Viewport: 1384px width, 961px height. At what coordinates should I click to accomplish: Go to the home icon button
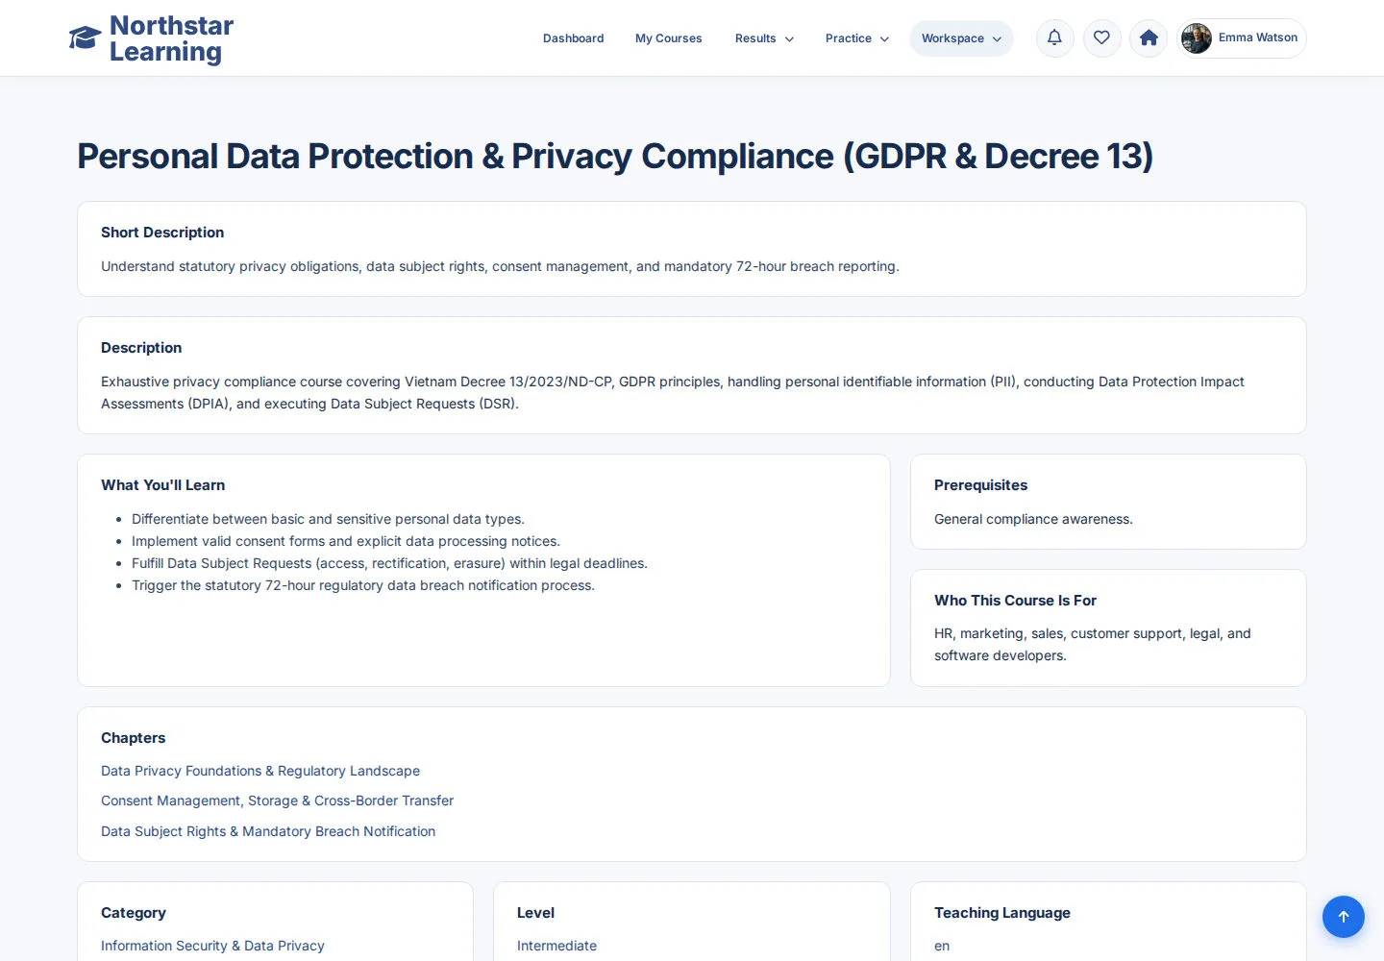pyautogui.click(x=1149, y=38)
